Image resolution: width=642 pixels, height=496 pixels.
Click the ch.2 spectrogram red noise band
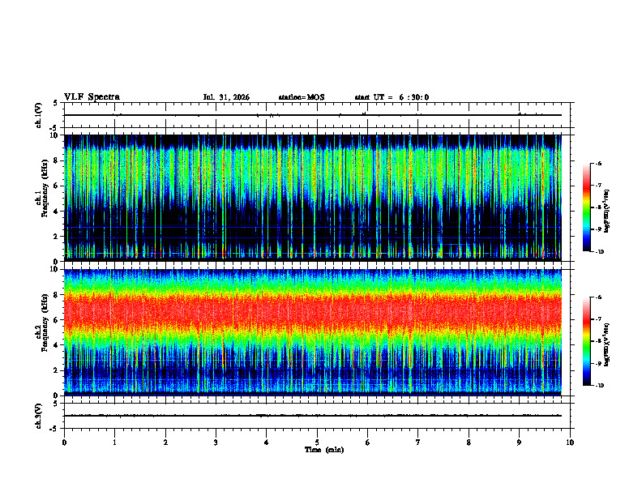[313, 312]
